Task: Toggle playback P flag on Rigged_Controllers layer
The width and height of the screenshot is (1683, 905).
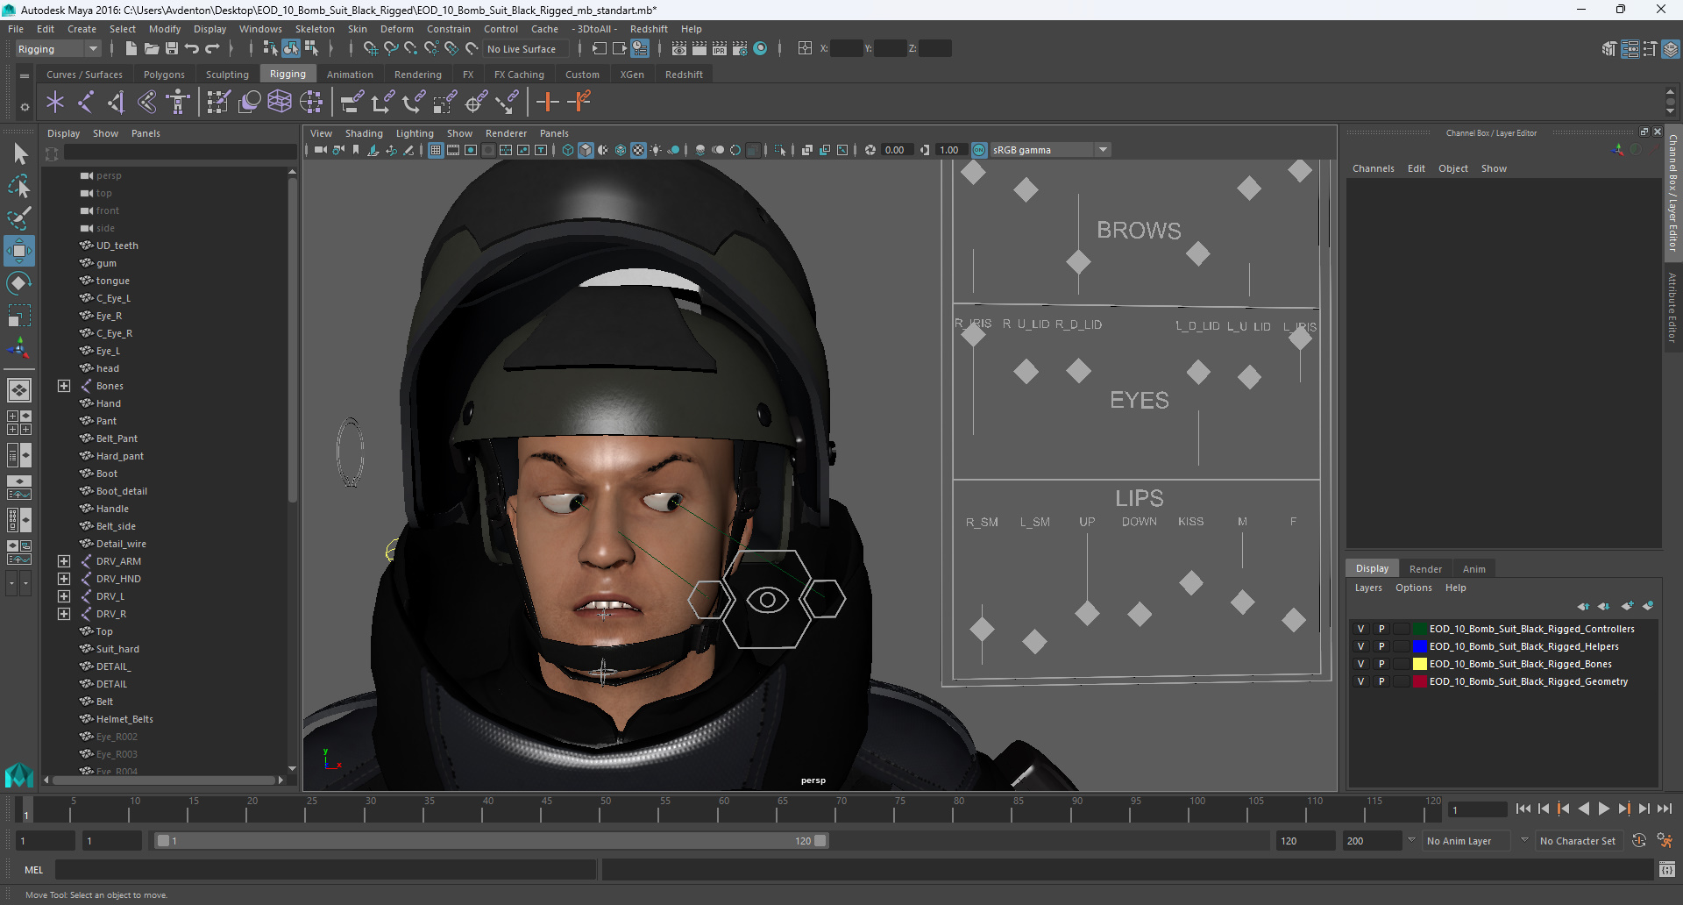Action: 1381,629
